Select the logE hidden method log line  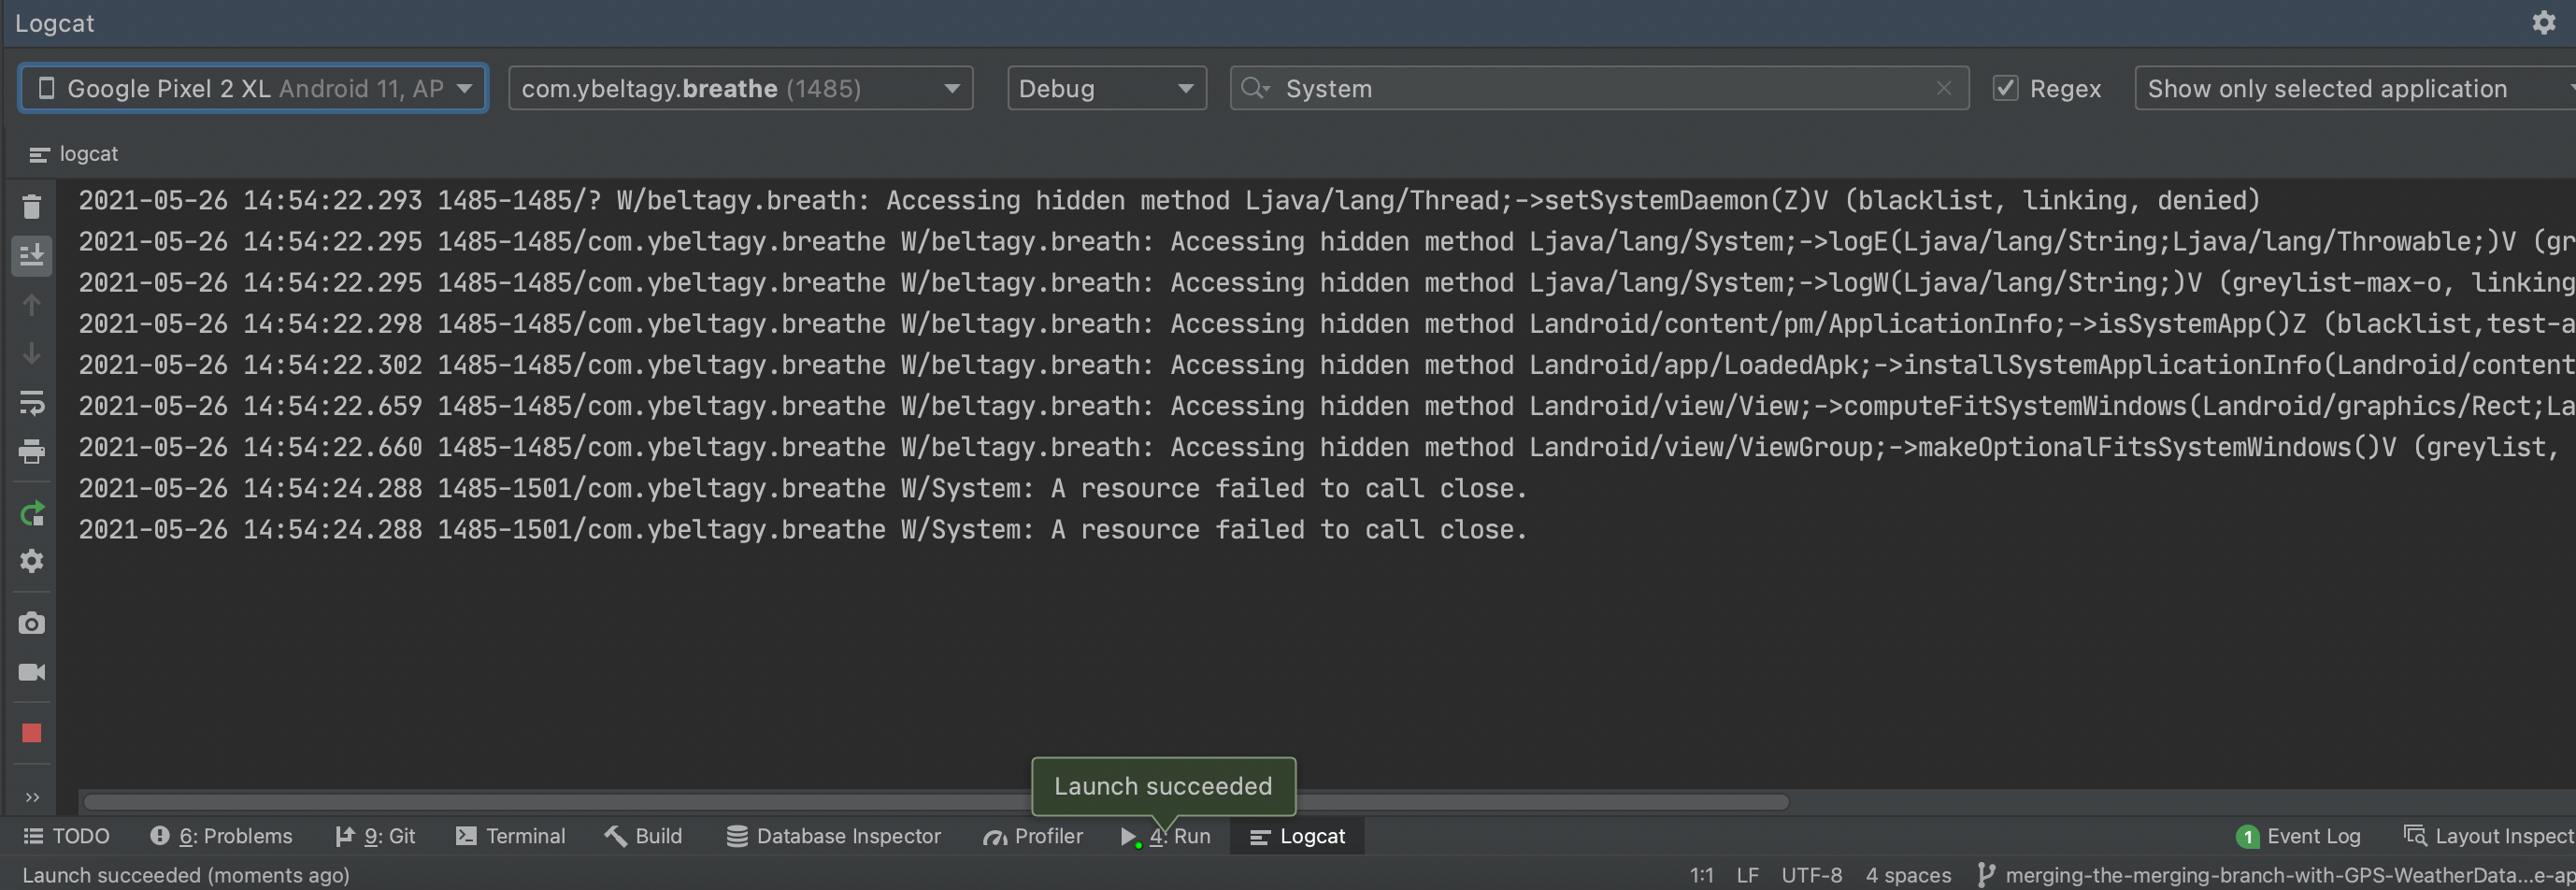1327,241
